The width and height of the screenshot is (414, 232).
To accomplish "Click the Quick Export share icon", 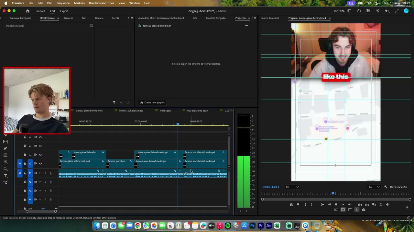I will (x=359, y=11).
